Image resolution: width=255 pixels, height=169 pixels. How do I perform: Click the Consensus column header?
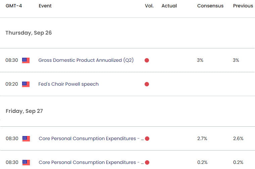(210, 6)
